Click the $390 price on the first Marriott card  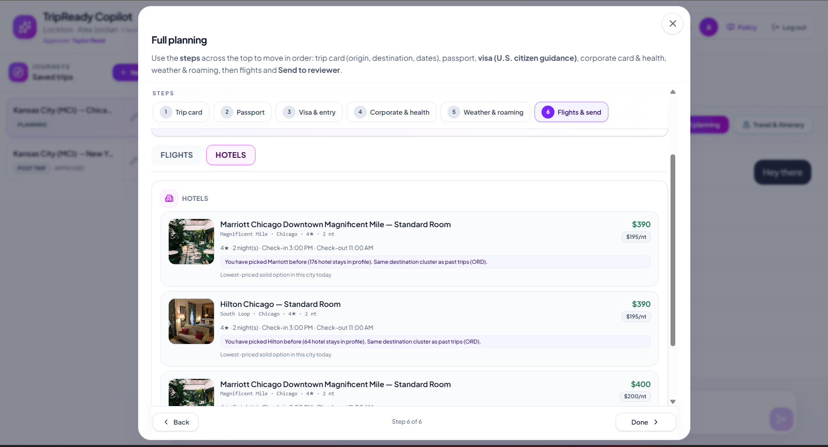pos(641,225)
